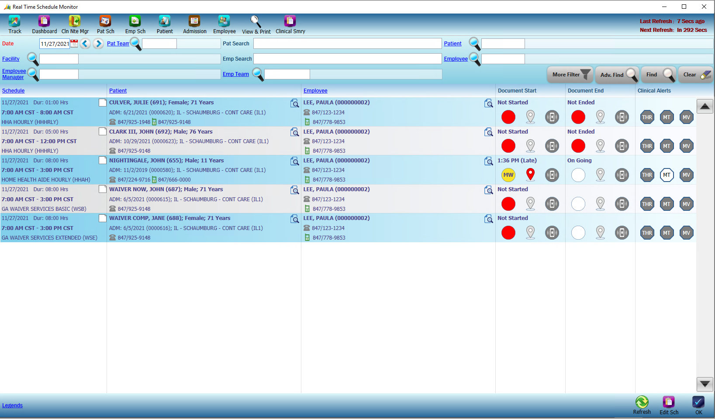Select the View & Print tool
The image size is (715, 419).
pyautogui.click(x=256, y=24)
